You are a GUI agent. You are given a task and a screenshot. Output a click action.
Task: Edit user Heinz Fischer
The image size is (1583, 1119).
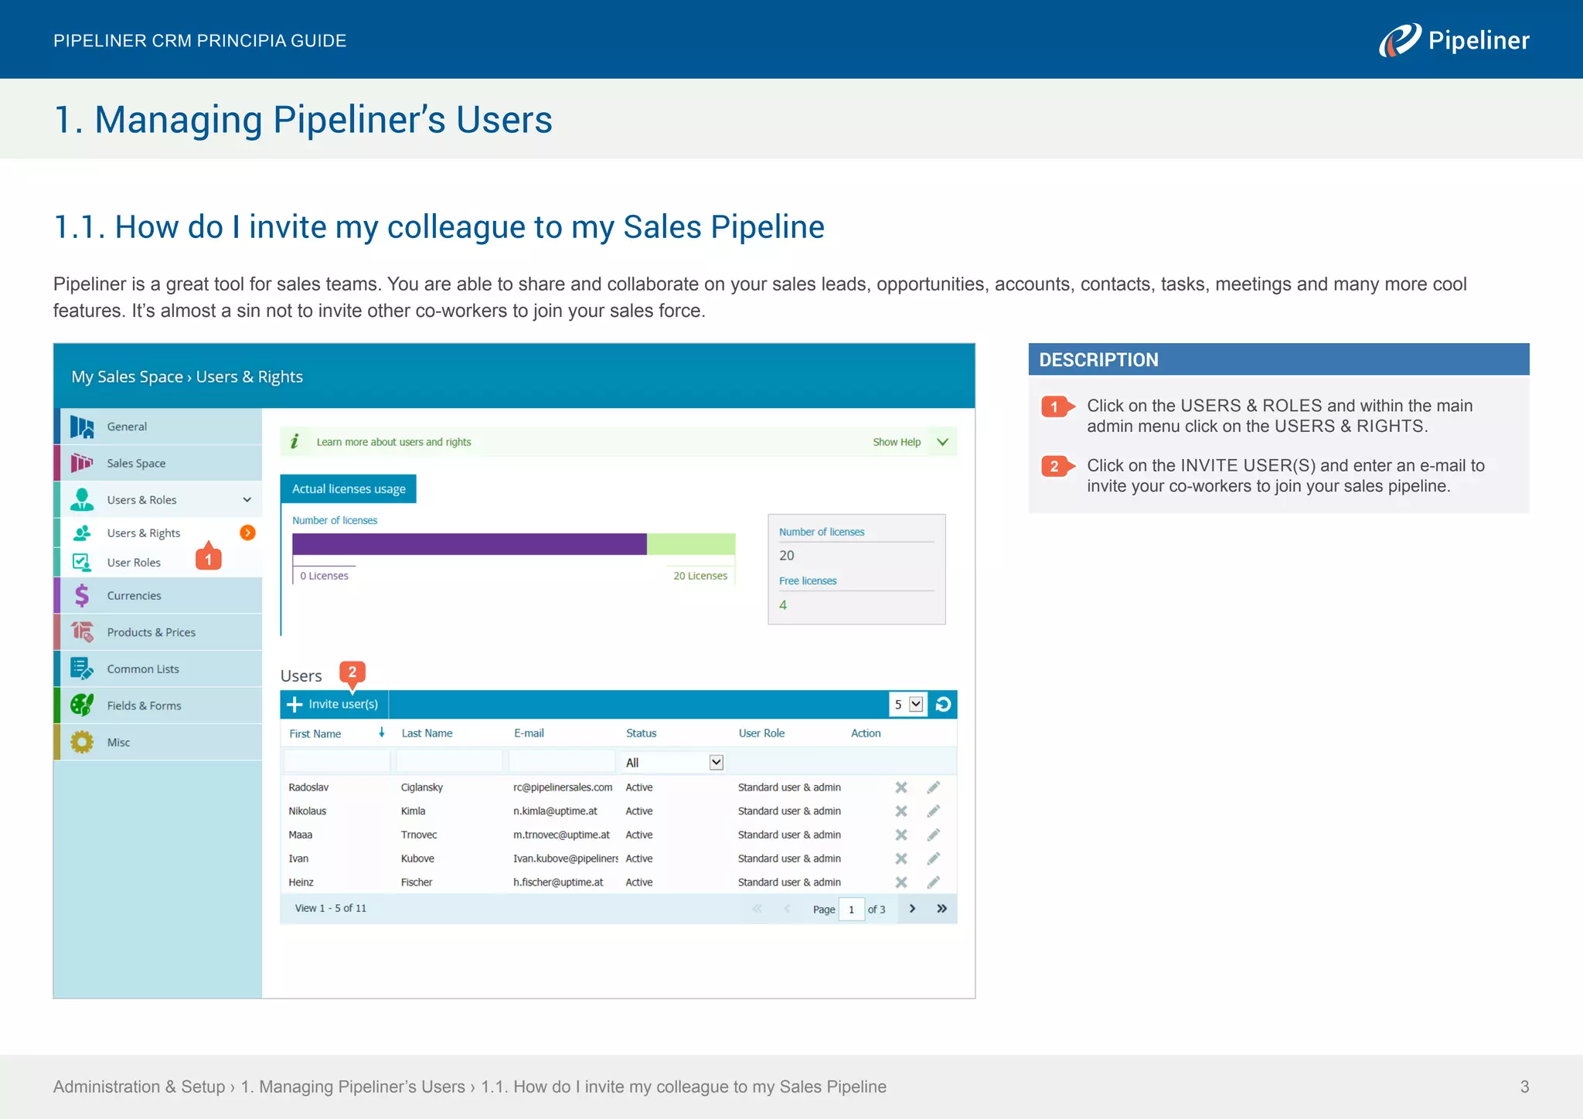(934, 883)
